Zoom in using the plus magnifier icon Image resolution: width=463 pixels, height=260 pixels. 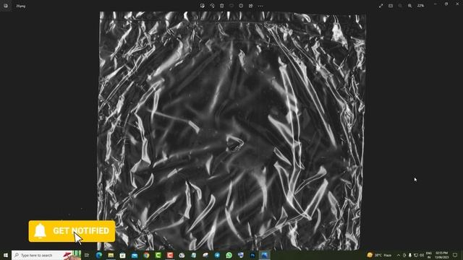410,6
